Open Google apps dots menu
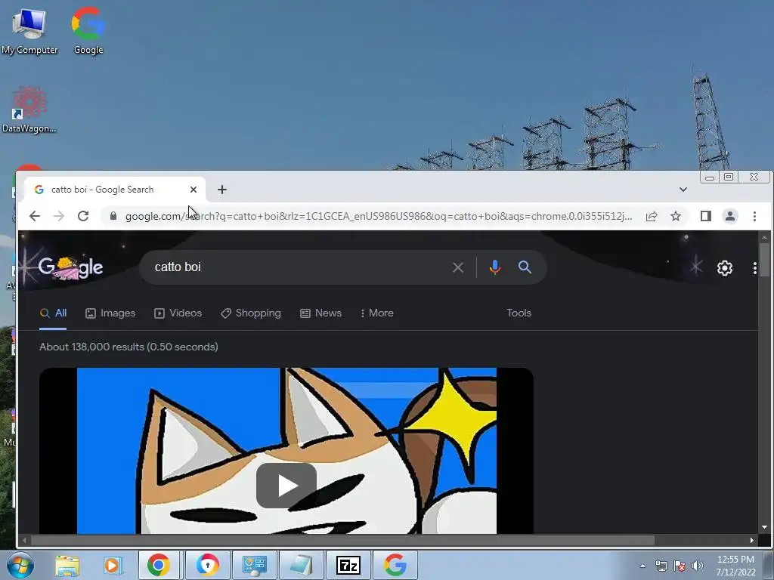Screen dimensions: 774x580 755,268
